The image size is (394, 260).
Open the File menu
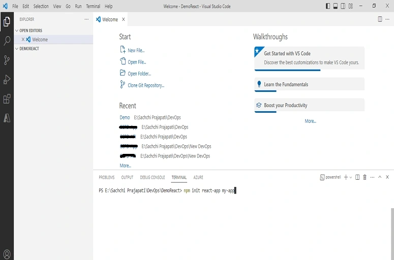click(x=15, y=6)
